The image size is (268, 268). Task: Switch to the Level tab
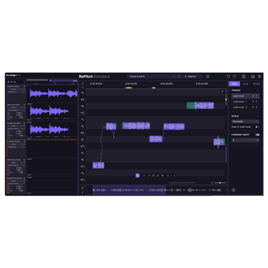coord(245,84)
